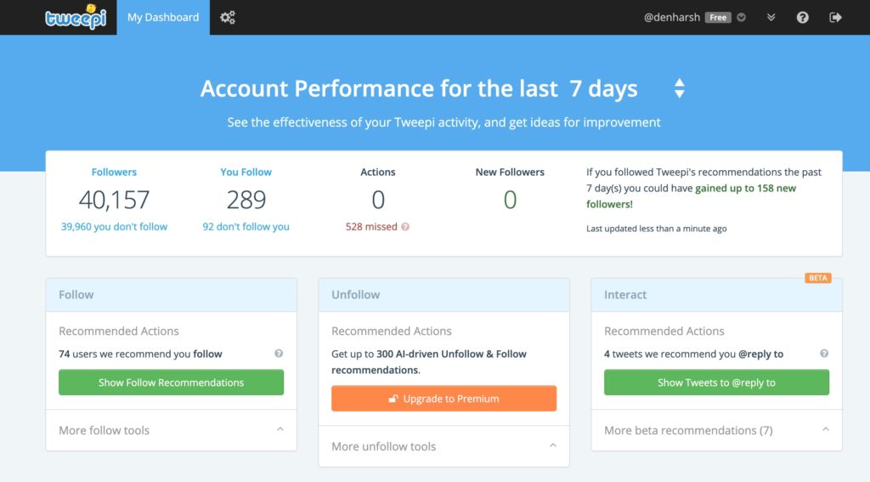Click the @denharsh account name

pos(671,17)
